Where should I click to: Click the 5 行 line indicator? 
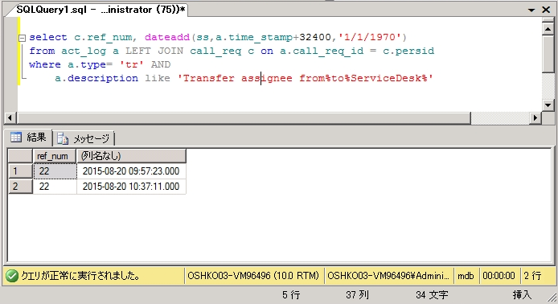[291, 295]
